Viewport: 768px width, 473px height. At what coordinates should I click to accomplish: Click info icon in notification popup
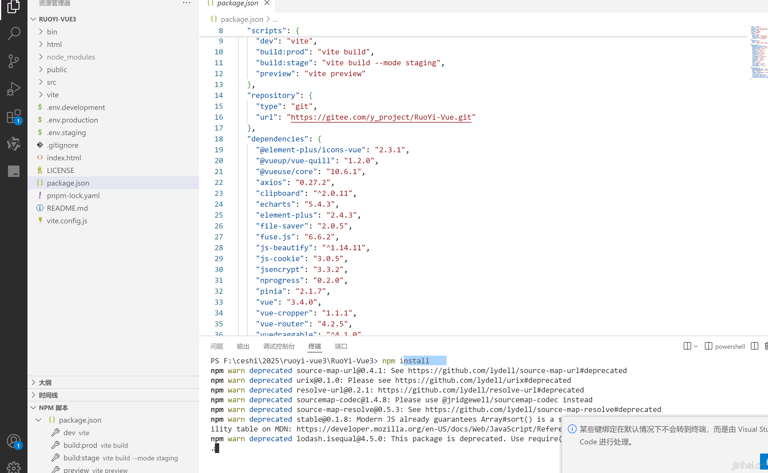(x=572, y=429)
